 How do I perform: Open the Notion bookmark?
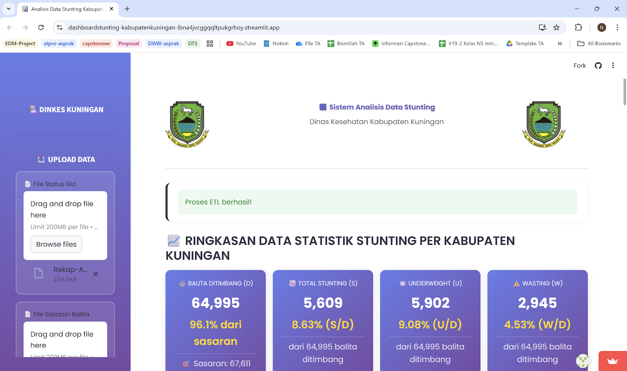pos(275,43)
